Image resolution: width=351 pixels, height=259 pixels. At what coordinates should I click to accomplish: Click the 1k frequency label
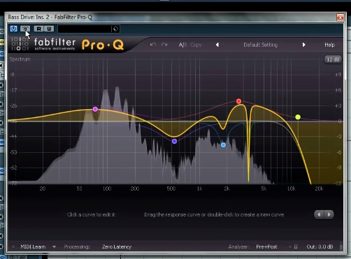pos(199,188)
